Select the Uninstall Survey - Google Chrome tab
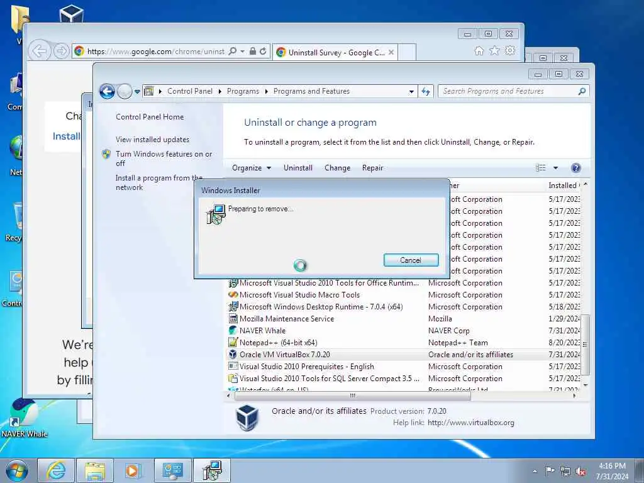 click(x=335, y=53)
